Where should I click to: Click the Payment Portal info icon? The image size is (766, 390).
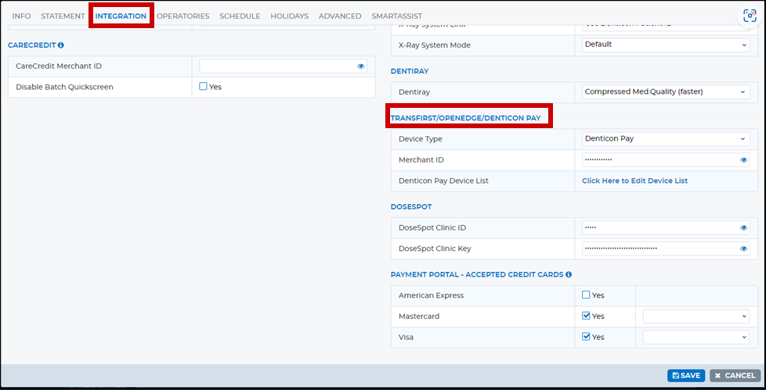tap(569, 274)
